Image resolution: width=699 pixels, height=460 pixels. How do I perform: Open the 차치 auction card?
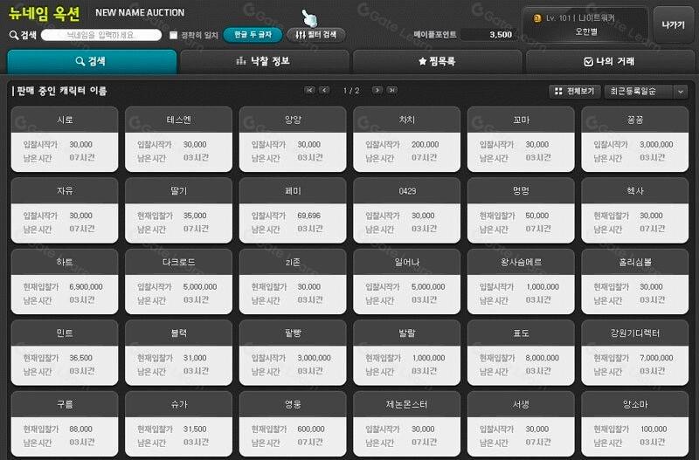tap(407, 139)
